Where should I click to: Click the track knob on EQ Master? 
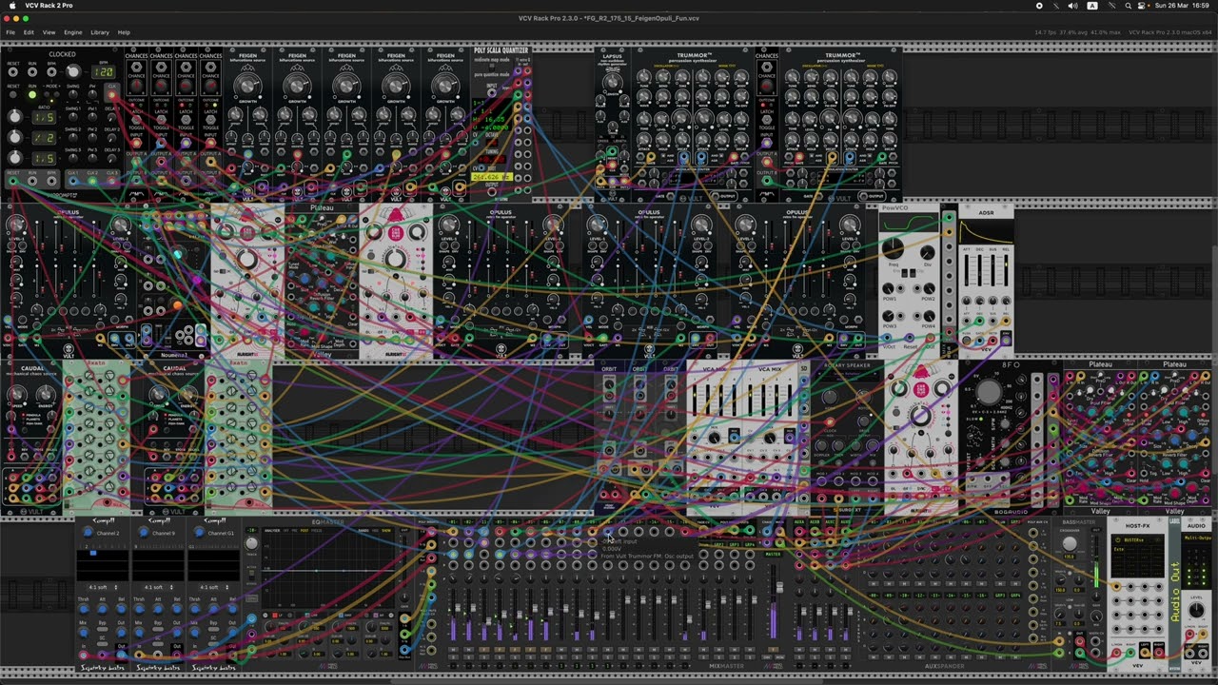(x=251, y=543)
